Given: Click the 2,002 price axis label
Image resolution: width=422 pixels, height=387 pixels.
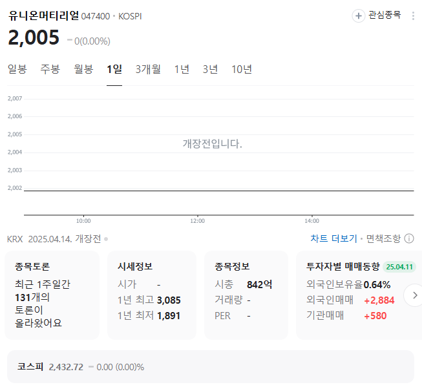Looking at the screenshot, I should 15,188.
